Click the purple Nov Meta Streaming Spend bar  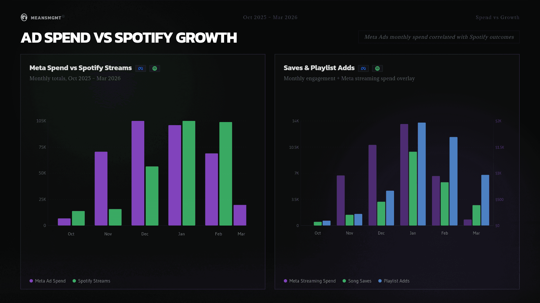(341, 201)
